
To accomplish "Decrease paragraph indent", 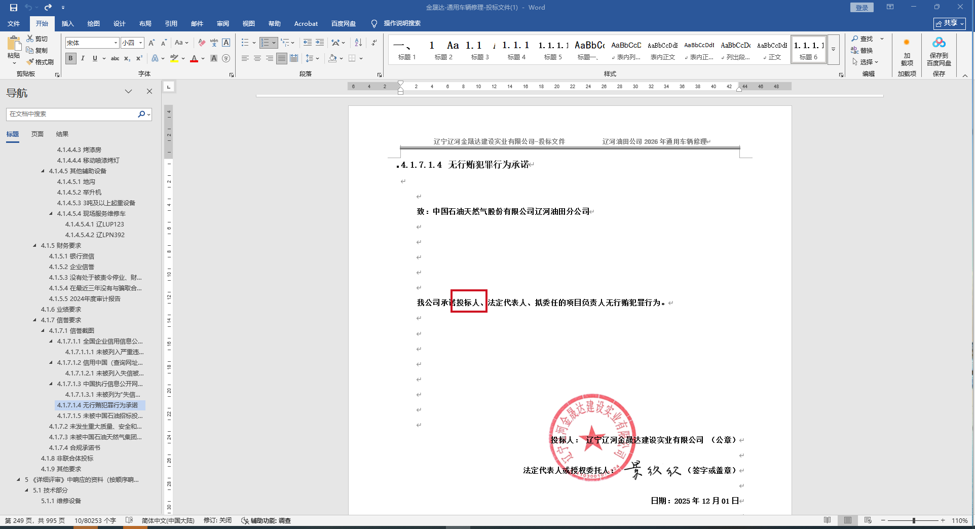I will (308, 43).
